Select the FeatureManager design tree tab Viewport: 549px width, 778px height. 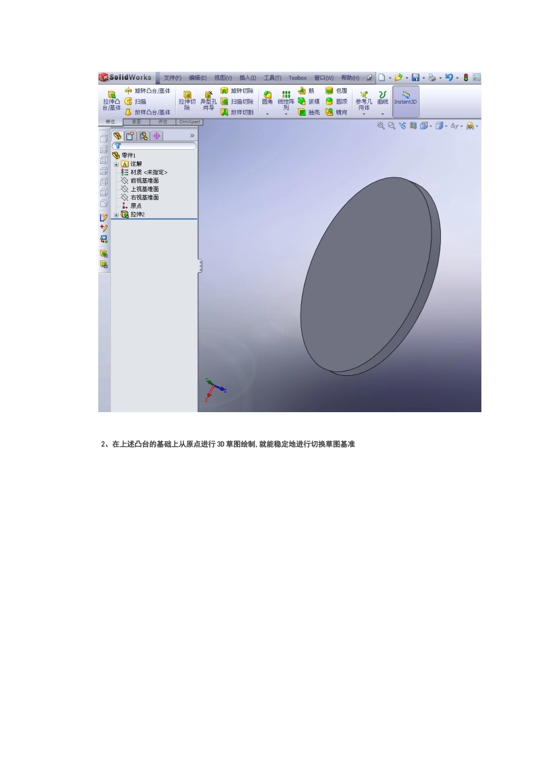117,135
